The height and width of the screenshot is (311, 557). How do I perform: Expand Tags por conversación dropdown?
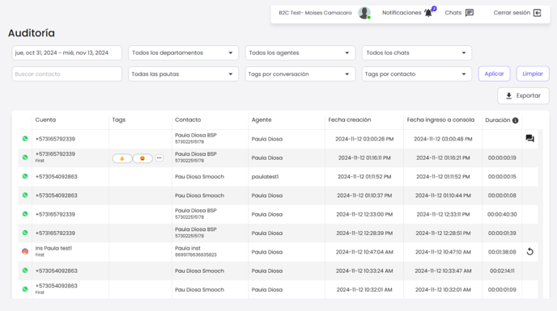tap(300, 74)
